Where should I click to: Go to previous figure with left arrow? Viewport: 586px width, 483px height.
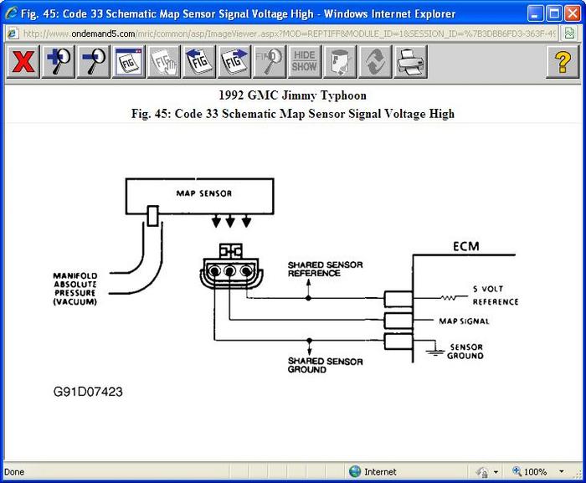(199, 62)
